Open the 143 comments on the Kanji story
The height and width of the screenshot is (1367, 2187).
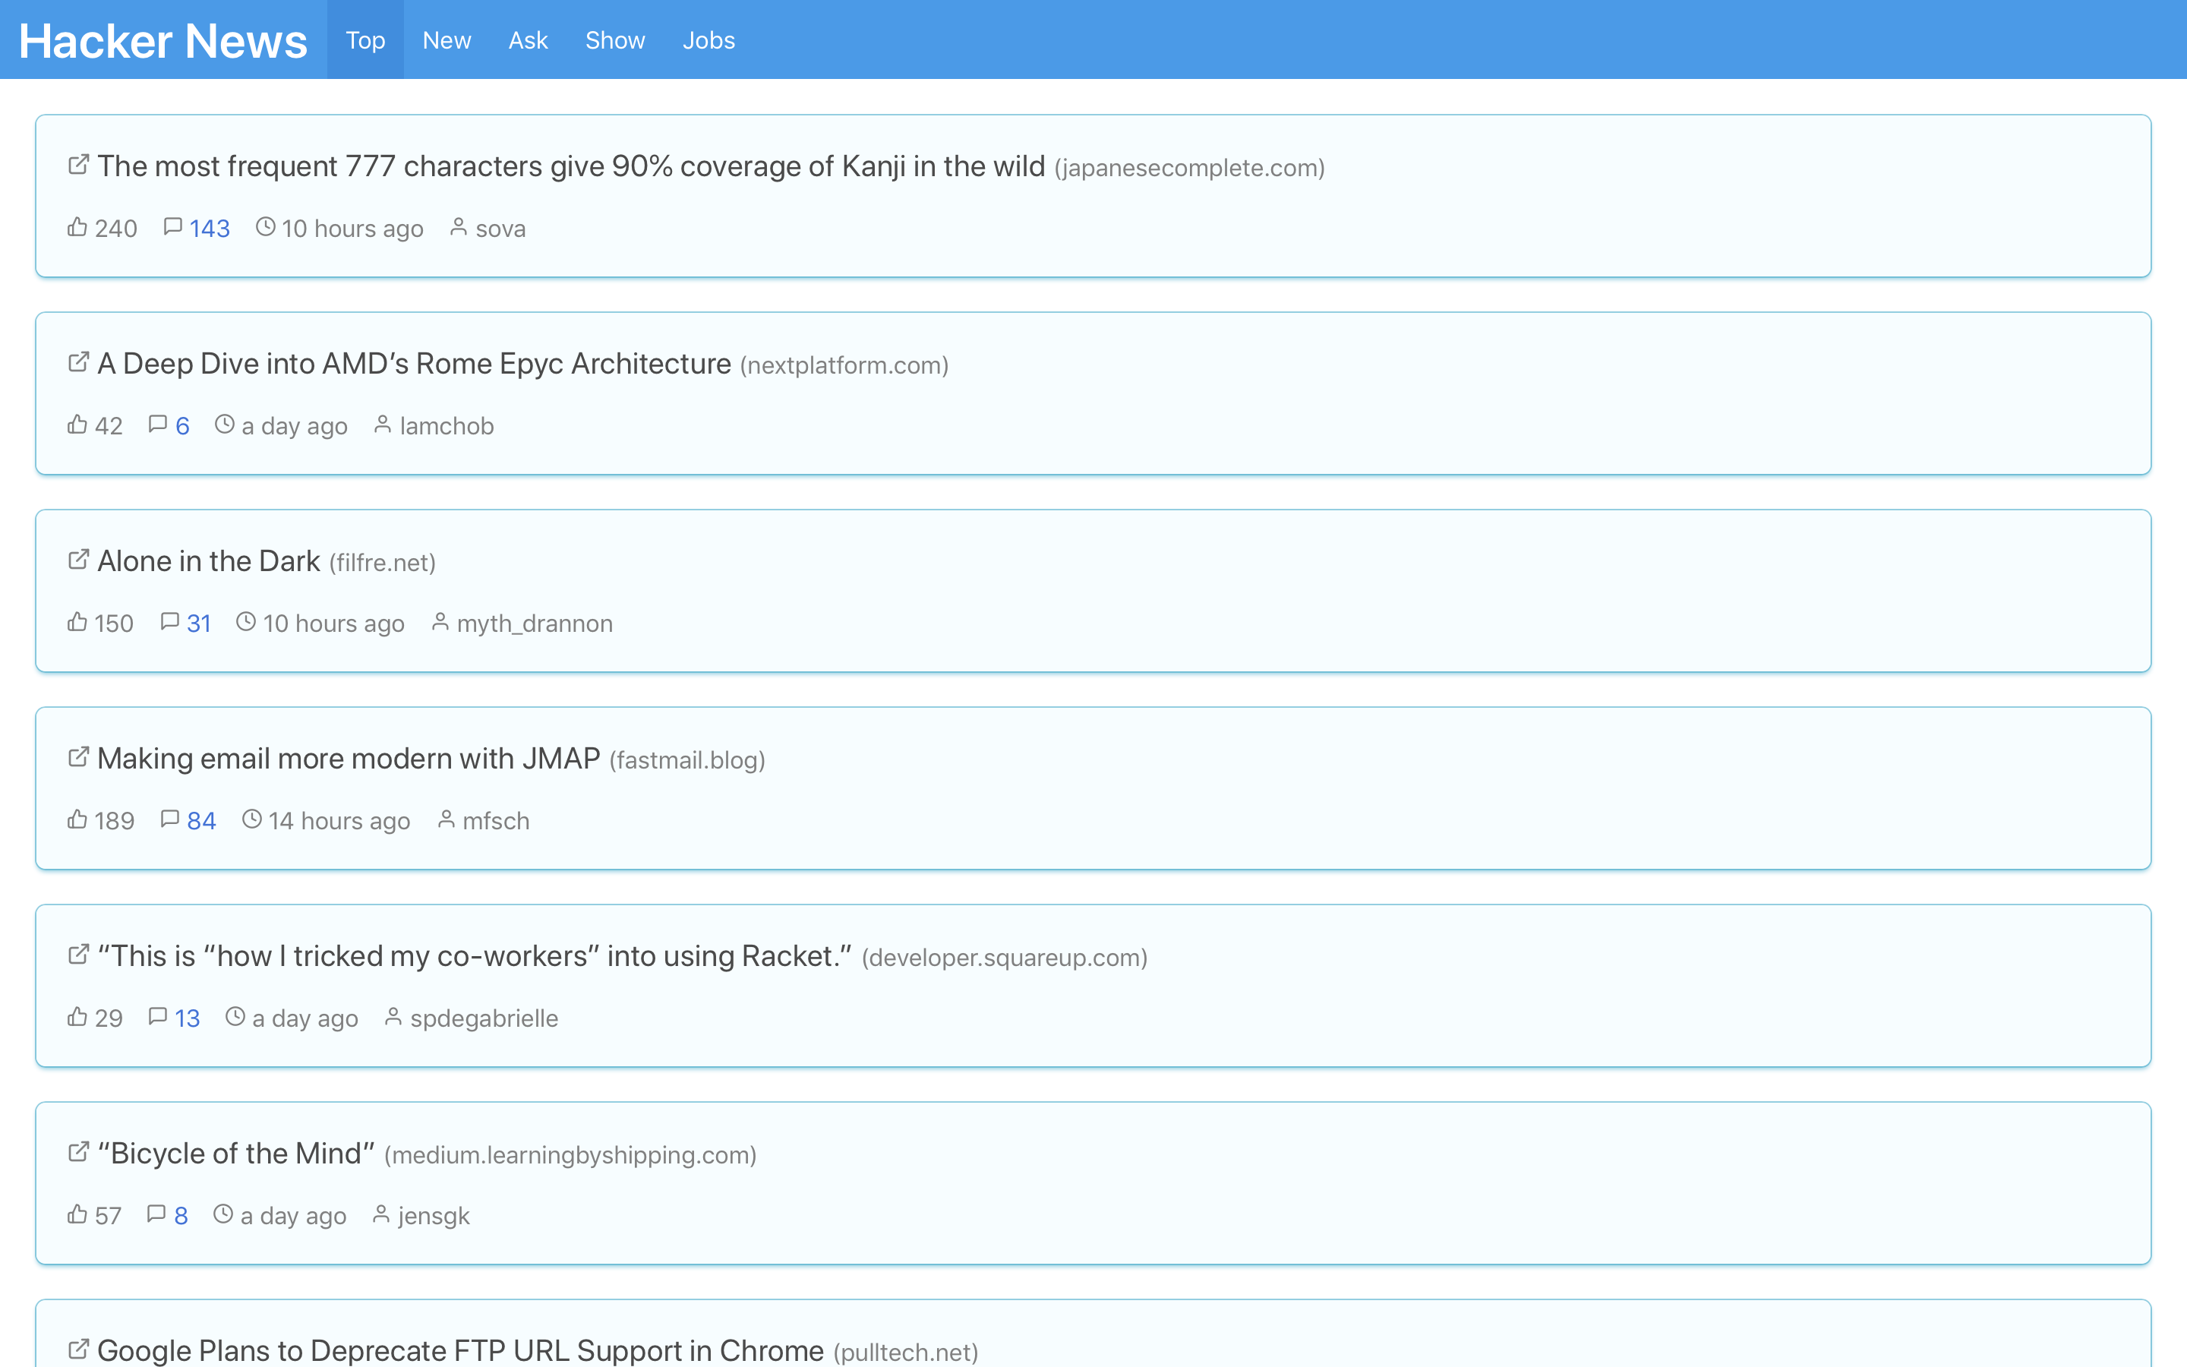pyautogui.click(x=208, y=228)
